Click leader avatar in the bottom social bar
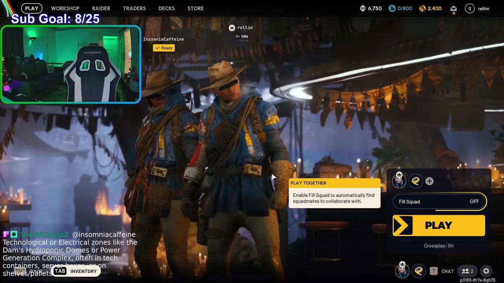The width and height of the screenshot is (504, 283). click(x=402, y=271)
